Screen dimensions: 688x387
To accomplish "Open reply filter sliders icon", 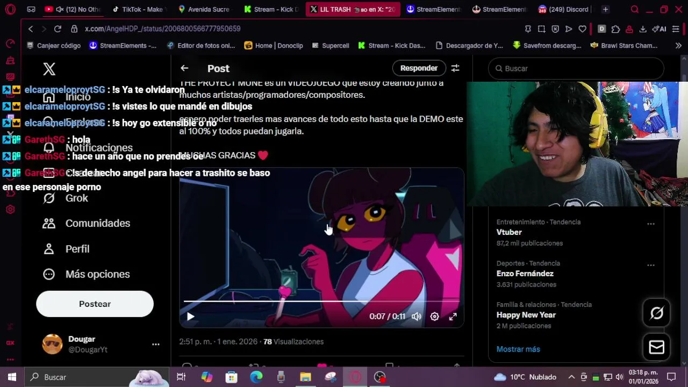I will click(x=455, y=68).
